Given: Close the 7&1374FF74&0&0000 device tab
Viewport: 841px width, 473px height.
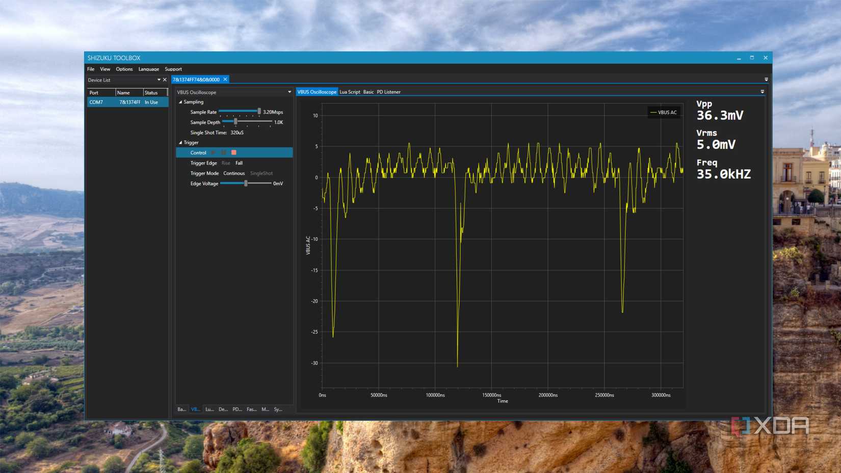Looking at the screenshot, I should 225,80.
